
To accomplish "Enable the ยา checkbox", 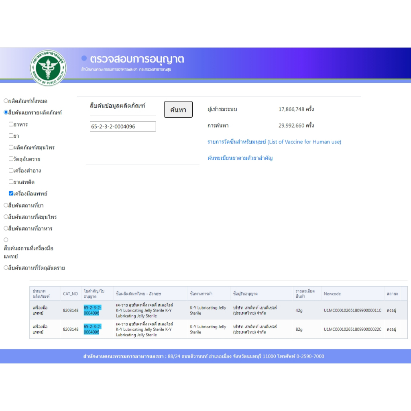I will (11, 136).
